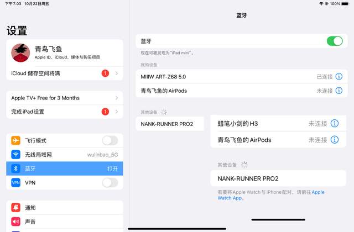The width and height of the screenshot is (354, 232).
Task: Select 蜡笔小剑的 H3 device
Action: (x=278, y=123)
